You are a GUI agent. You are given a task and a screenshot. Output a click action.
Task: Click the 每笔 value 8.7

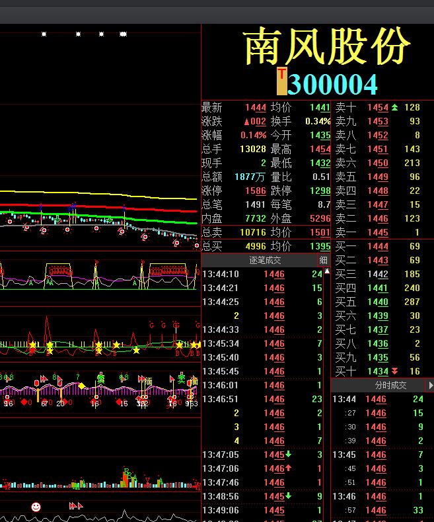tap(324, 204)
